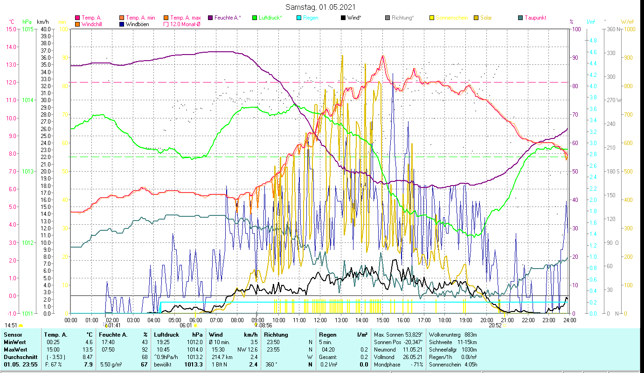Click the wind run value 214.7 km

222,357
